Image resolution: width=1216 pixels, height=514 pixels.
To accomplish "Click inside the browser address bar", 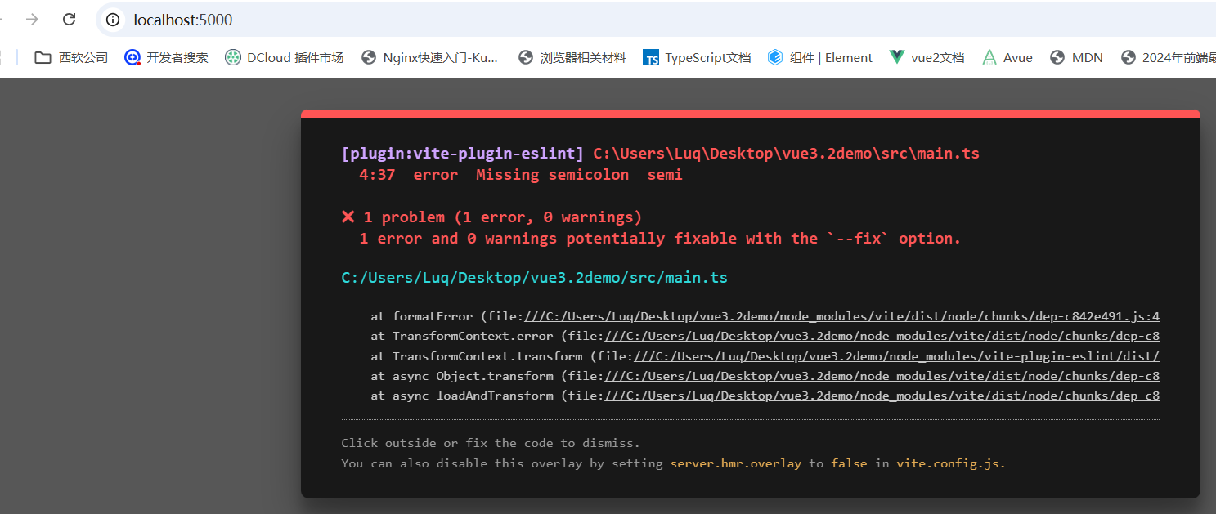I will tap(327, 20).
